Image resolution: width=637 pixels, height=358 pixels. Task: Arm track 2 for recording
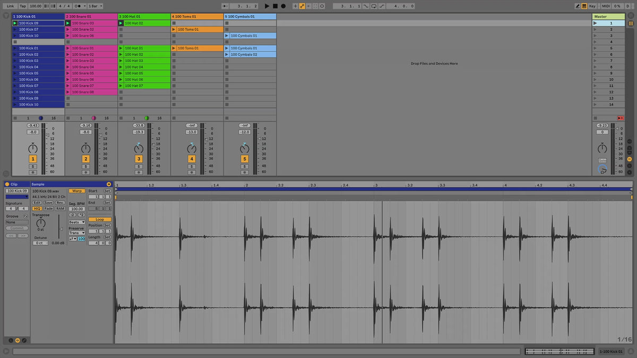(85, 172)
